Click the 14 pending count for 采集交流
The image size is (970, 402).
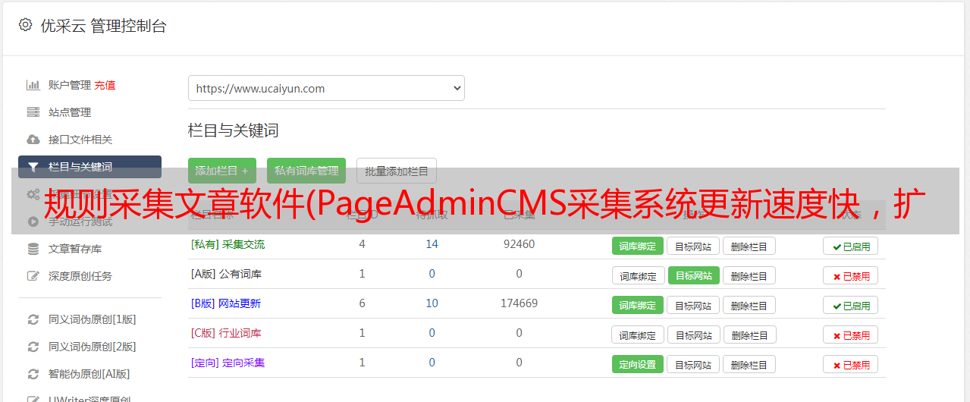coord(432,244)
